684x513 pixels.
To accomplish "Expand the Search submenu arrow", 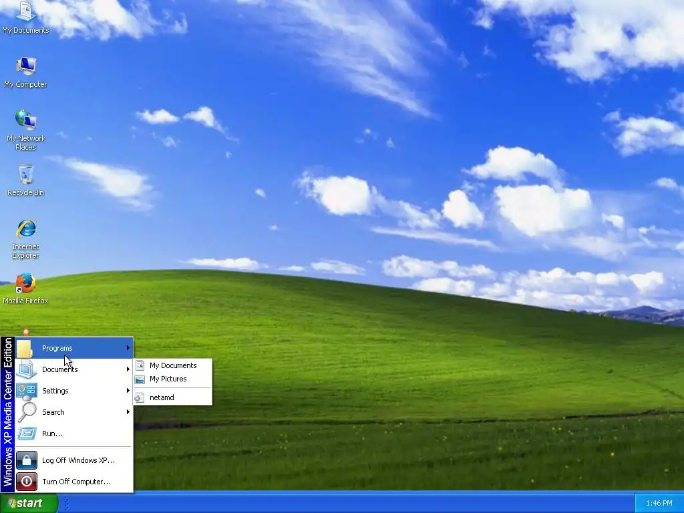I will [128, 412].
